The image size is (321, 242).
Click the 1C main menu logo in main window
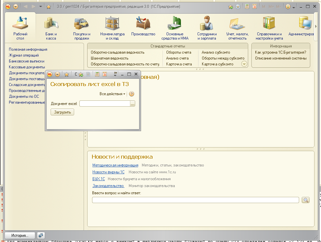click(x=8, y=7)
